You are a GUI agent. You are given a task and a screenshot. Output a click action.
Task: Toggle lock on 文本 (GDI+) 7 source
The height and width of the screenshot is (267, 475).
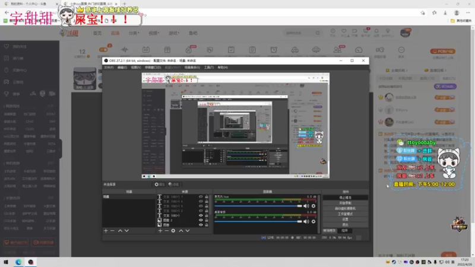(207, 197)
